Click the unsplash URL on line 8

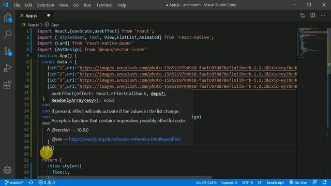pos(188,74)
